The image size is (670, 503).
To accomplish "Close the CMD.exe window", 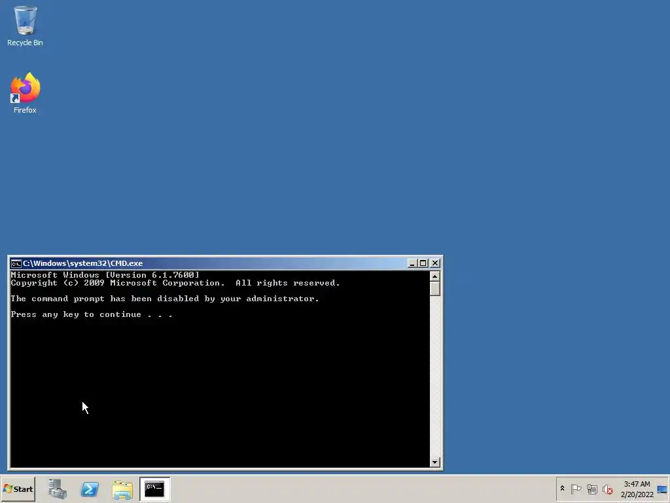I will coord(435,263).
